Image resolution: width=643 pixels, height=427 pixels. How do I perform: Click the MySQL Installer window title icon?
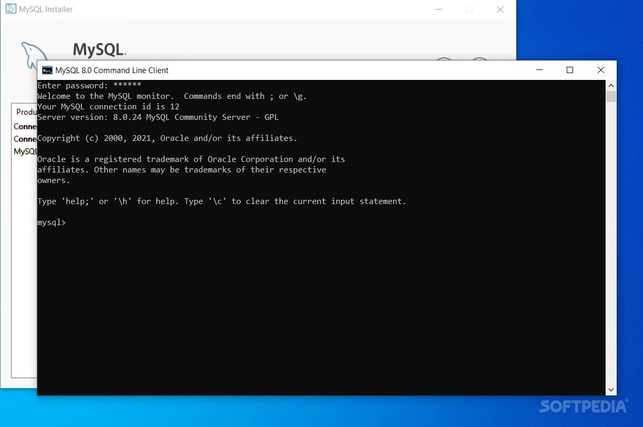(11, 9)
